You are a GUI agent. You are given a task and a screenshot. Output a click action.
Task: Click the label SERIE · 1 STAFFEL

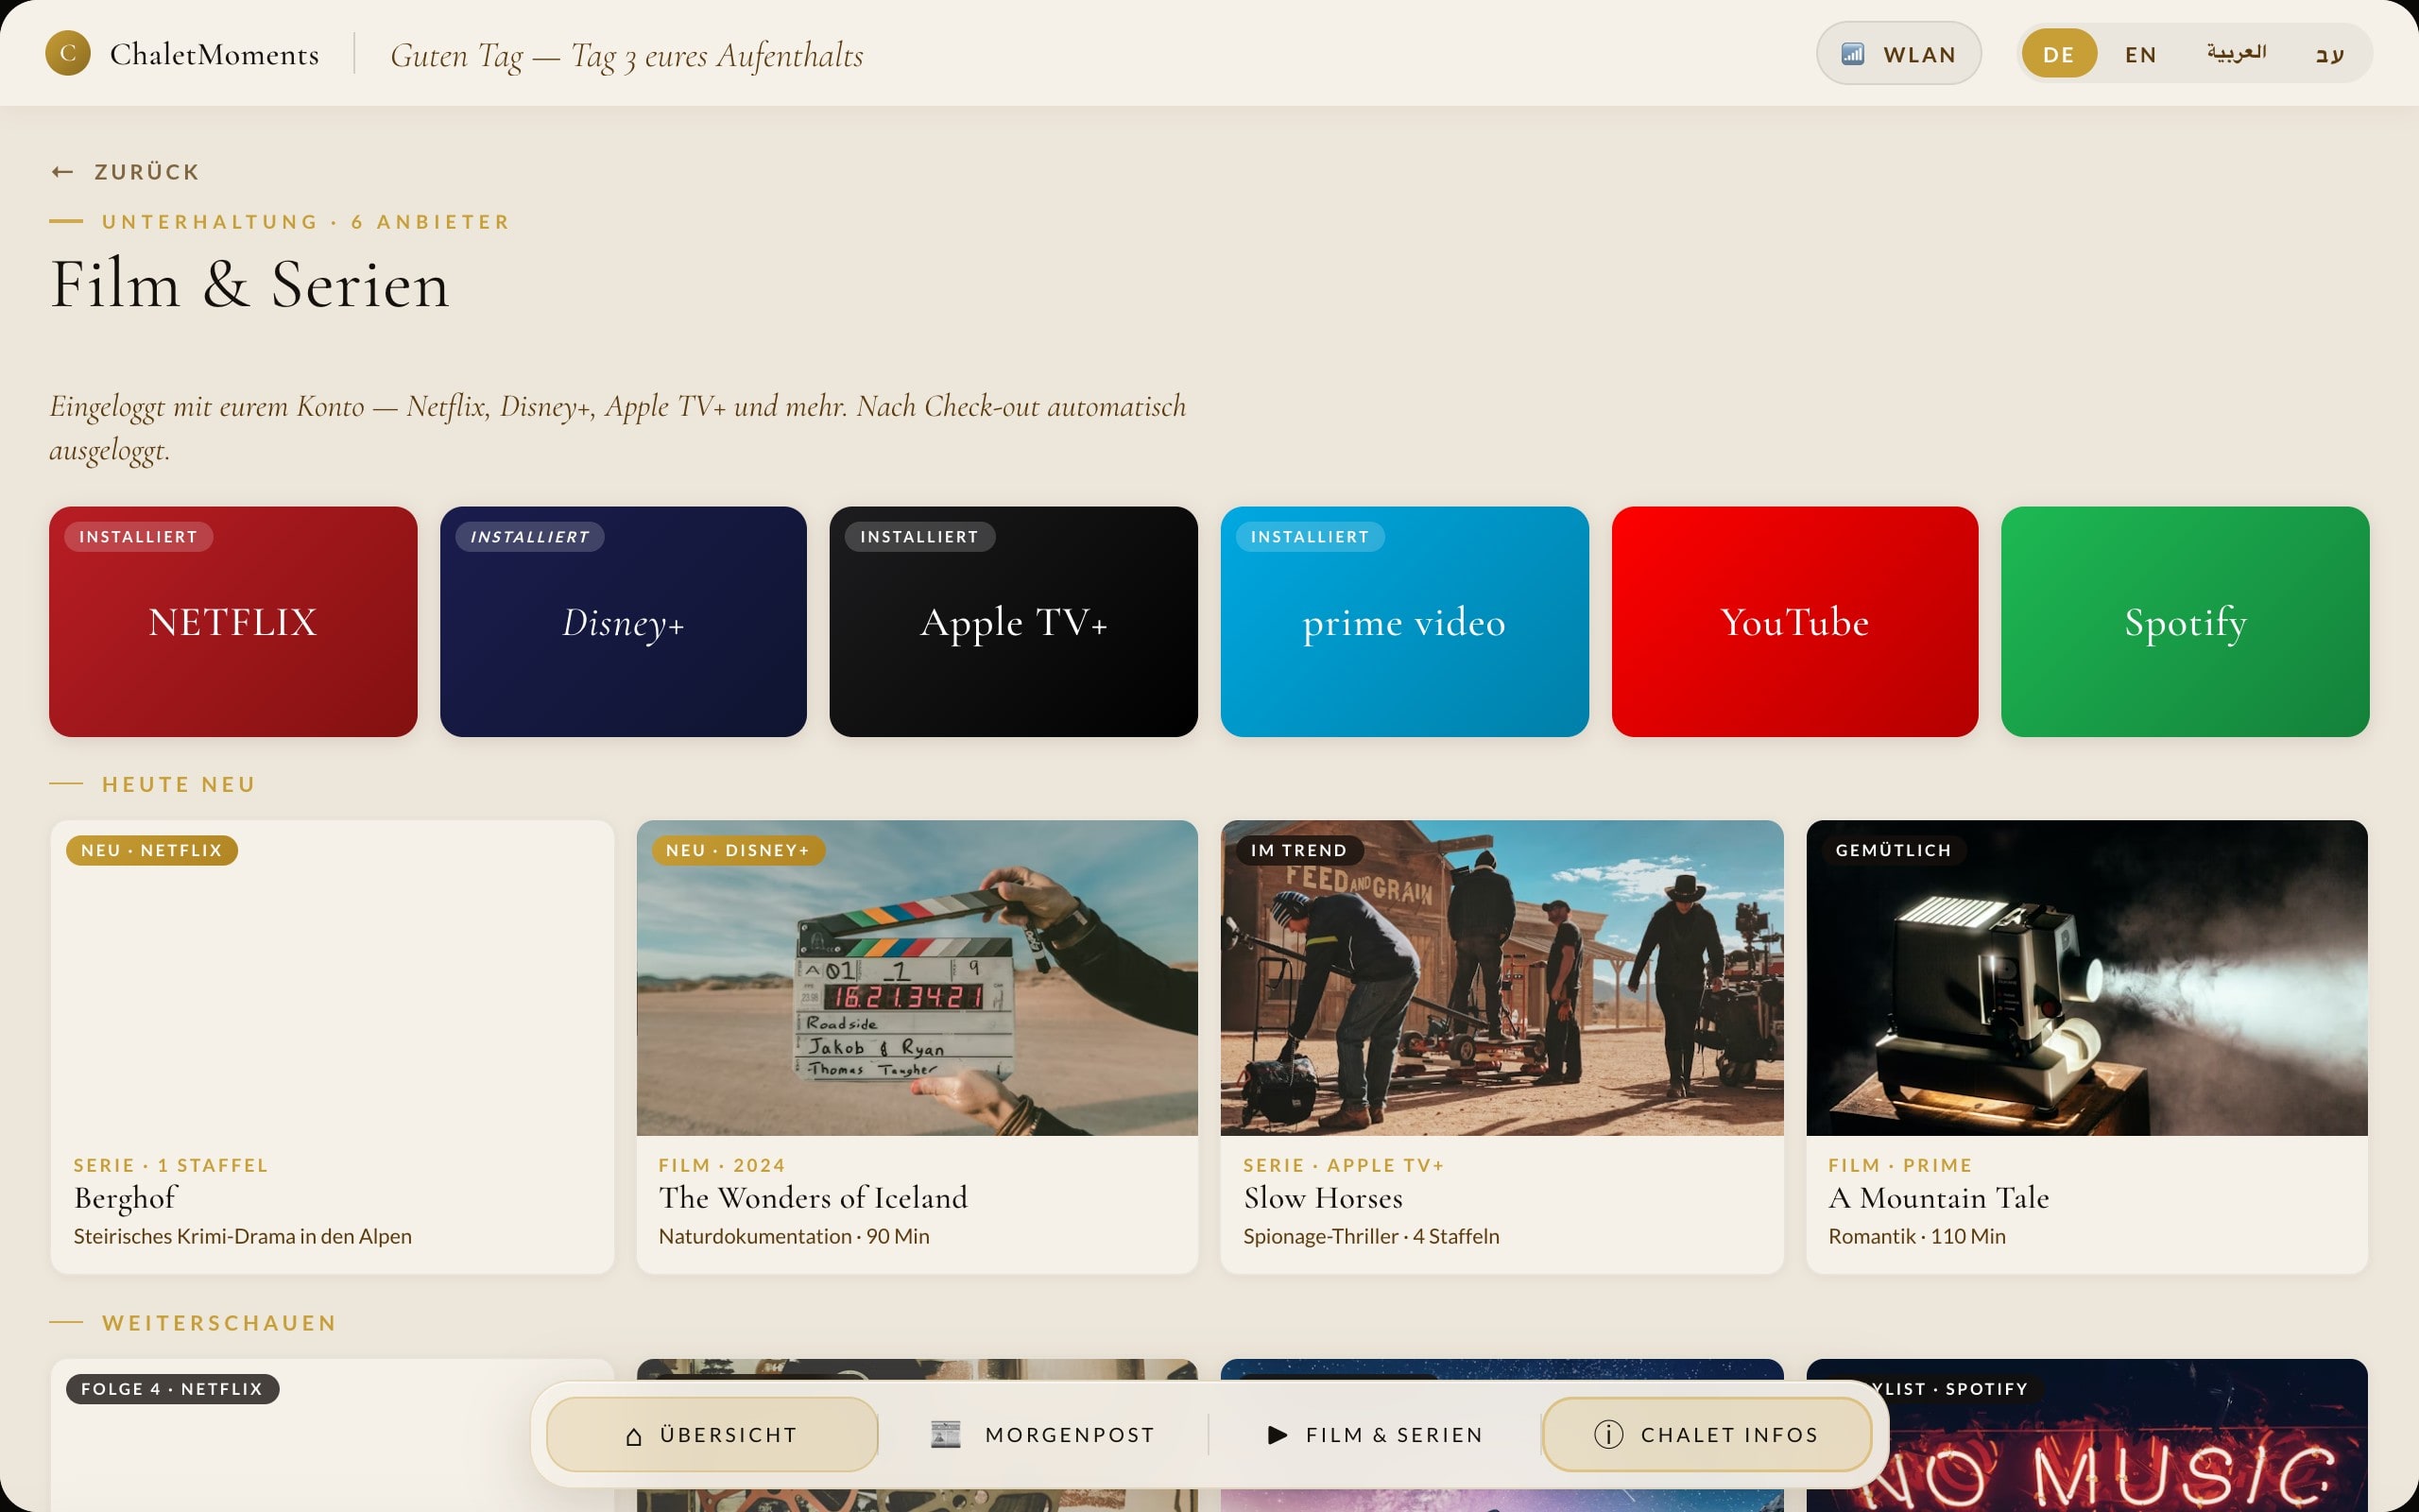coord(171,1165)
